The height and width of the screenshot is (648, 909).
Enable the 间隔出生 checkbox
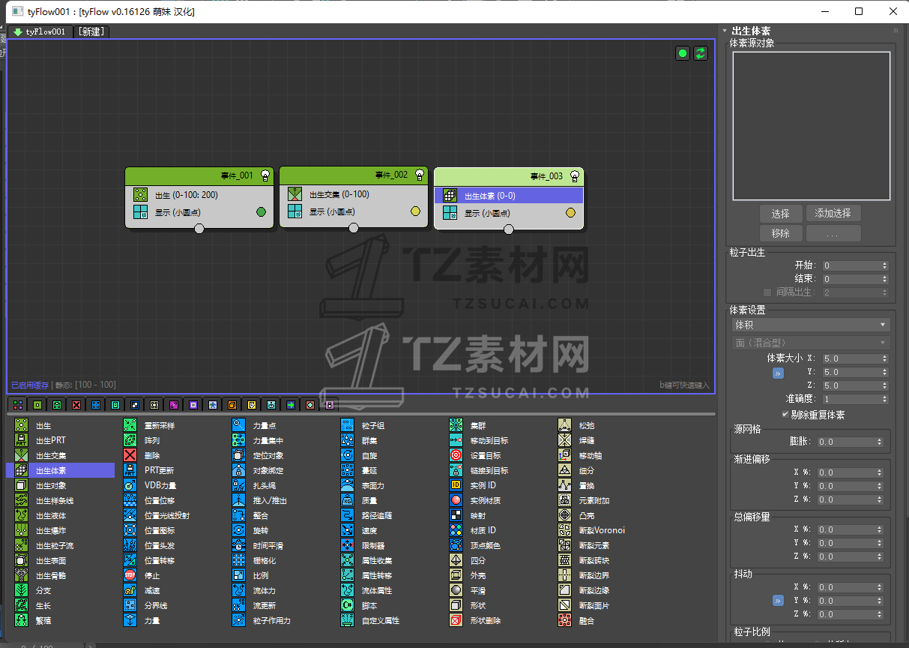(x=767, y=292)
